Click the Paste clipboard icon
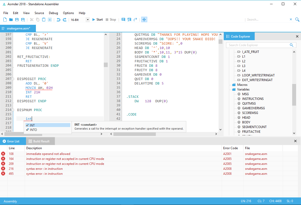The width and height of the screenshot is (301, 205). point(44,20)
